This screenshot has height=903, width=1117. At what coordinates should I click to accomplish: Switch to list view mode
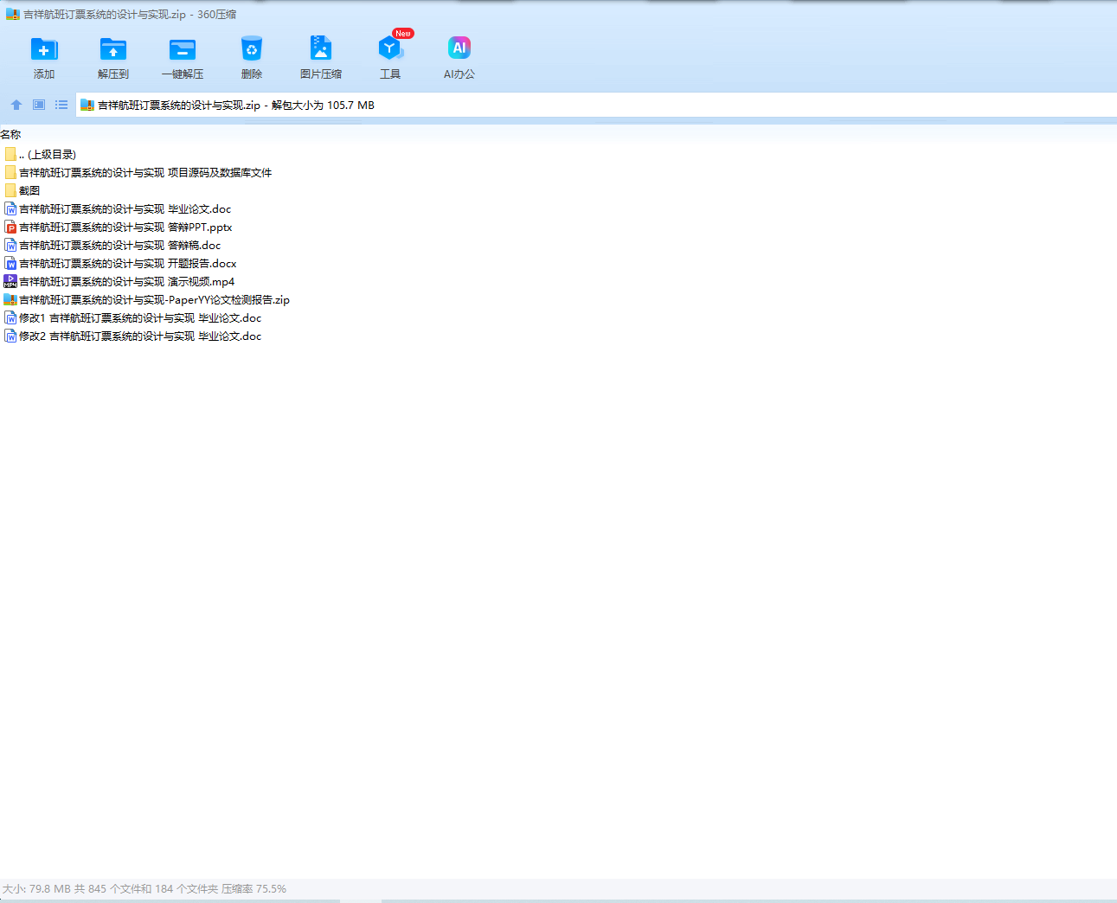pyautogui.click(x=61, y=105)
